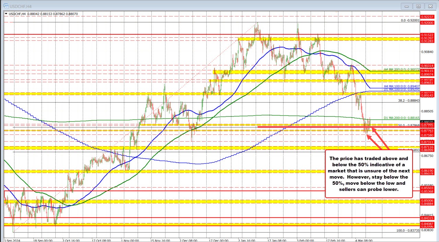Minimize the USDCHF chart window
The width and height of the screenshot is (439, 242).
pos(408,6)
